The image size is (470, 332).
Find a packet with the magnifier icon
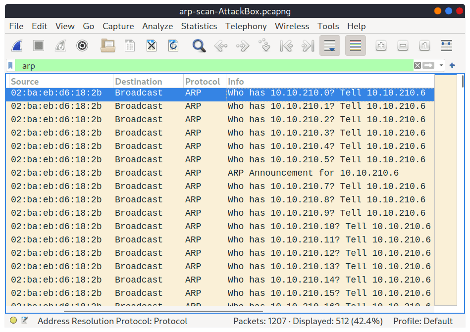[x=199, y=46]
